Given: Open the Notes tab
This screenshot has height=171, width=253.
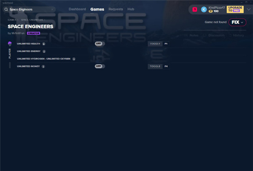Looking at the screenshot, I should coord(191,35).
